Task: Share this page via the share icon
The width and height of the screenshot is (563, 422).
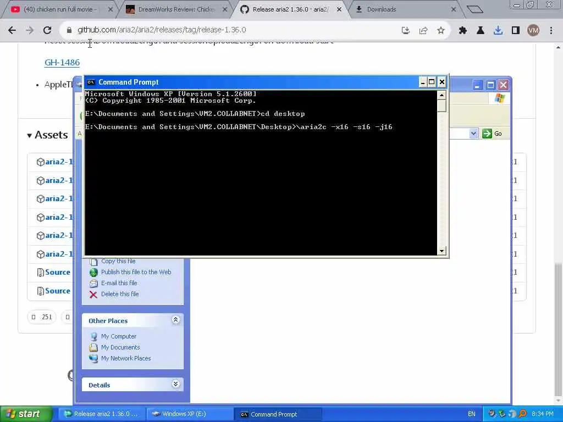Action: (423, 31)
